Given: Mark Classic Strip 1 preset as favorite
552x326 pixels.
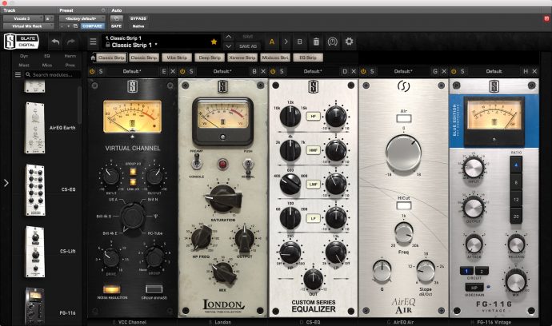Looking at the screenshot, I should click(214, 42).
